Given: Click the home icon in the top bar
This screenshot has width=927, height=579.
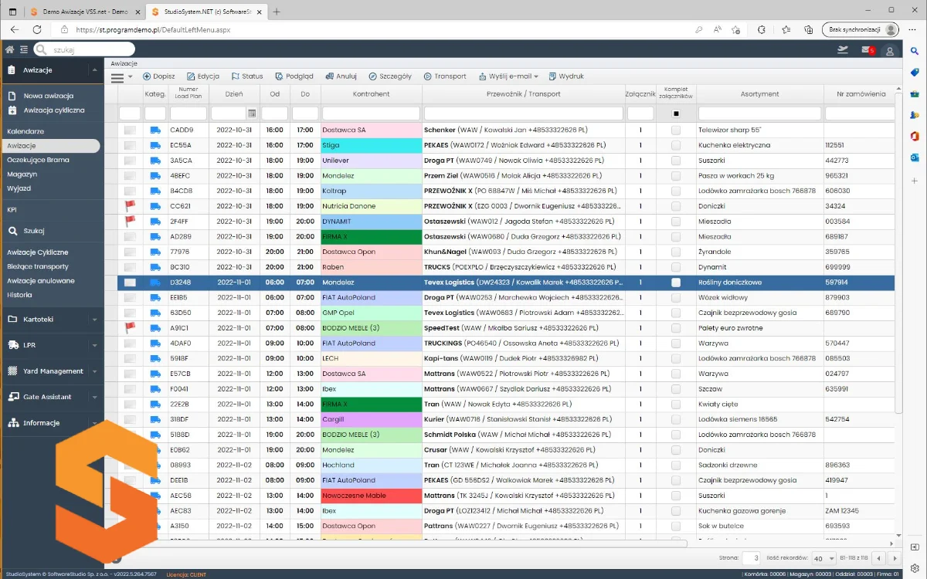Looking at the screenshot, I should coord(10,49).
